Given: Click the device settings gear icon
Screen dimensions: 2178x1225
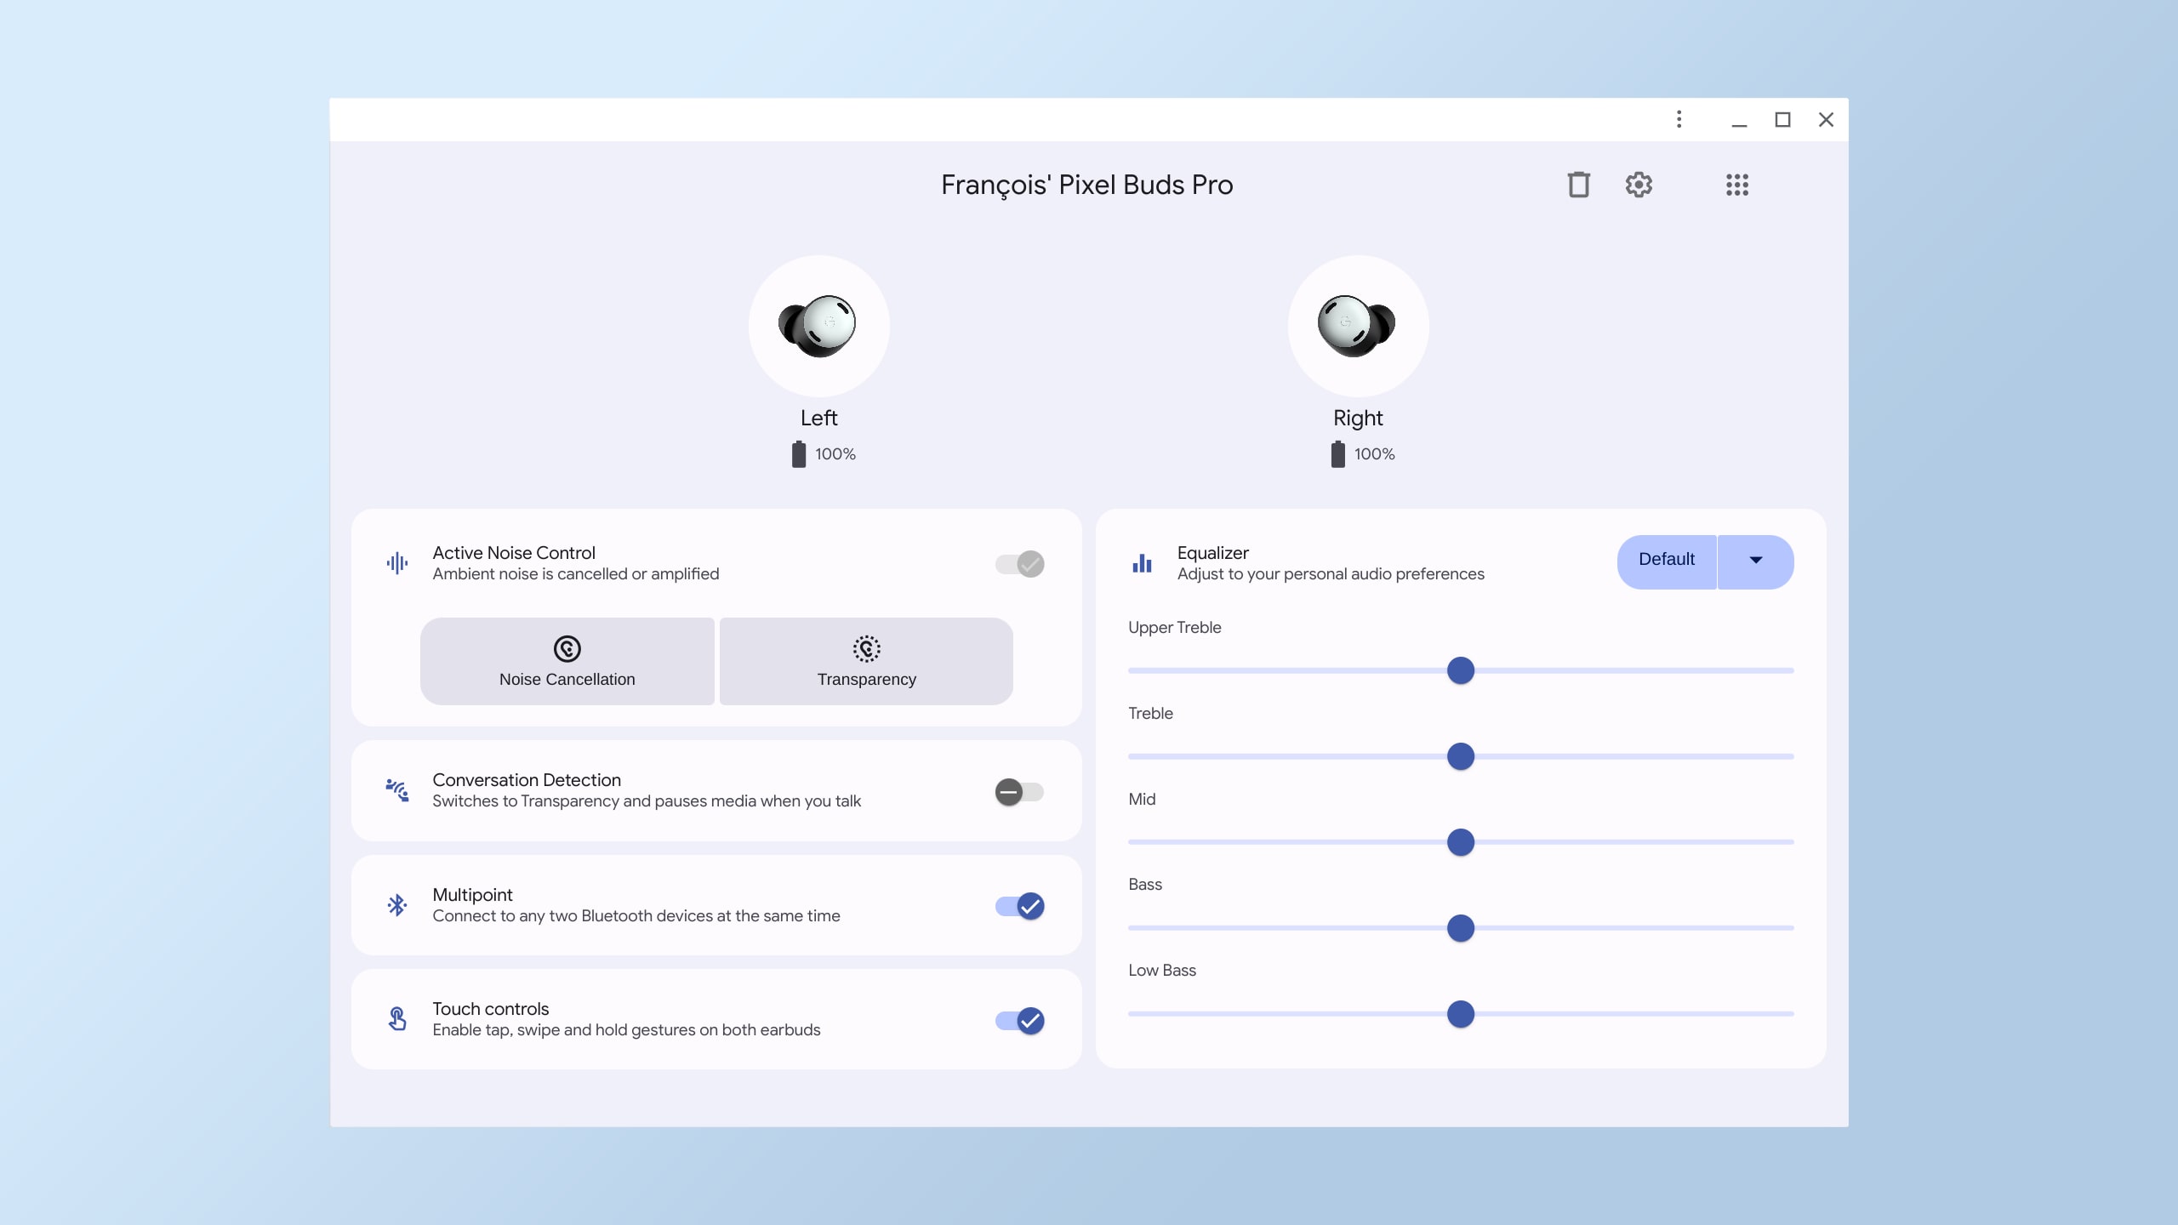Looking at the screenshot, I should 1638,184.
